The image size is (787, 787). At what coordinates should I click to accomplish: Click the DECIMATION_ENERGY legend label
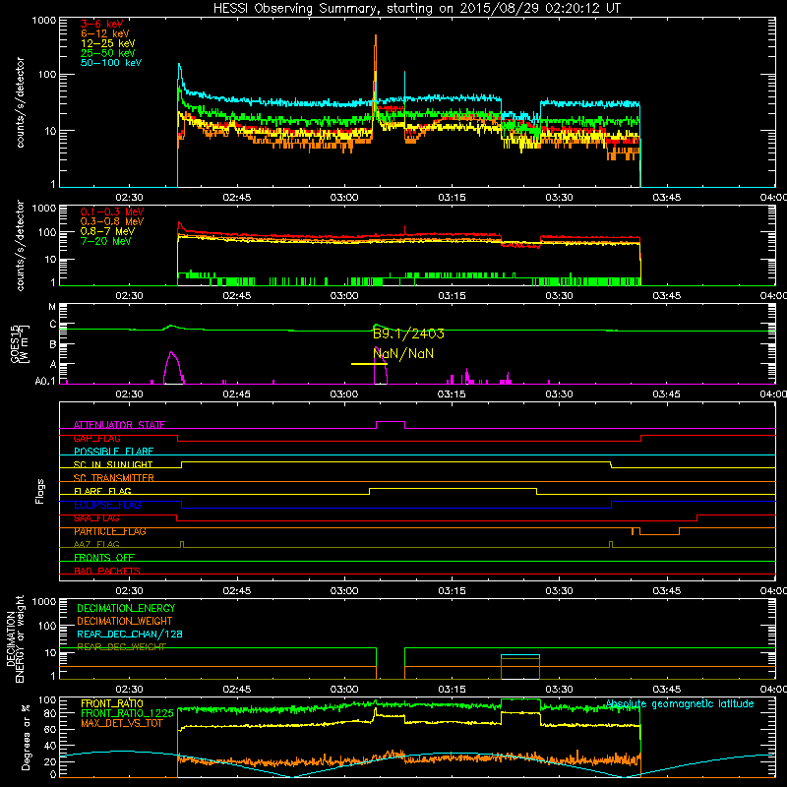point(126,608)
